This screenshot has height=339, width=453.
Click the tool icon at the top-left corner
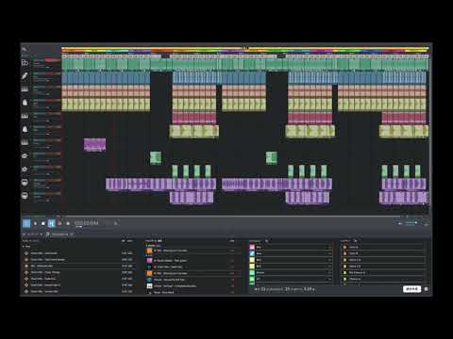coord(24,49)
